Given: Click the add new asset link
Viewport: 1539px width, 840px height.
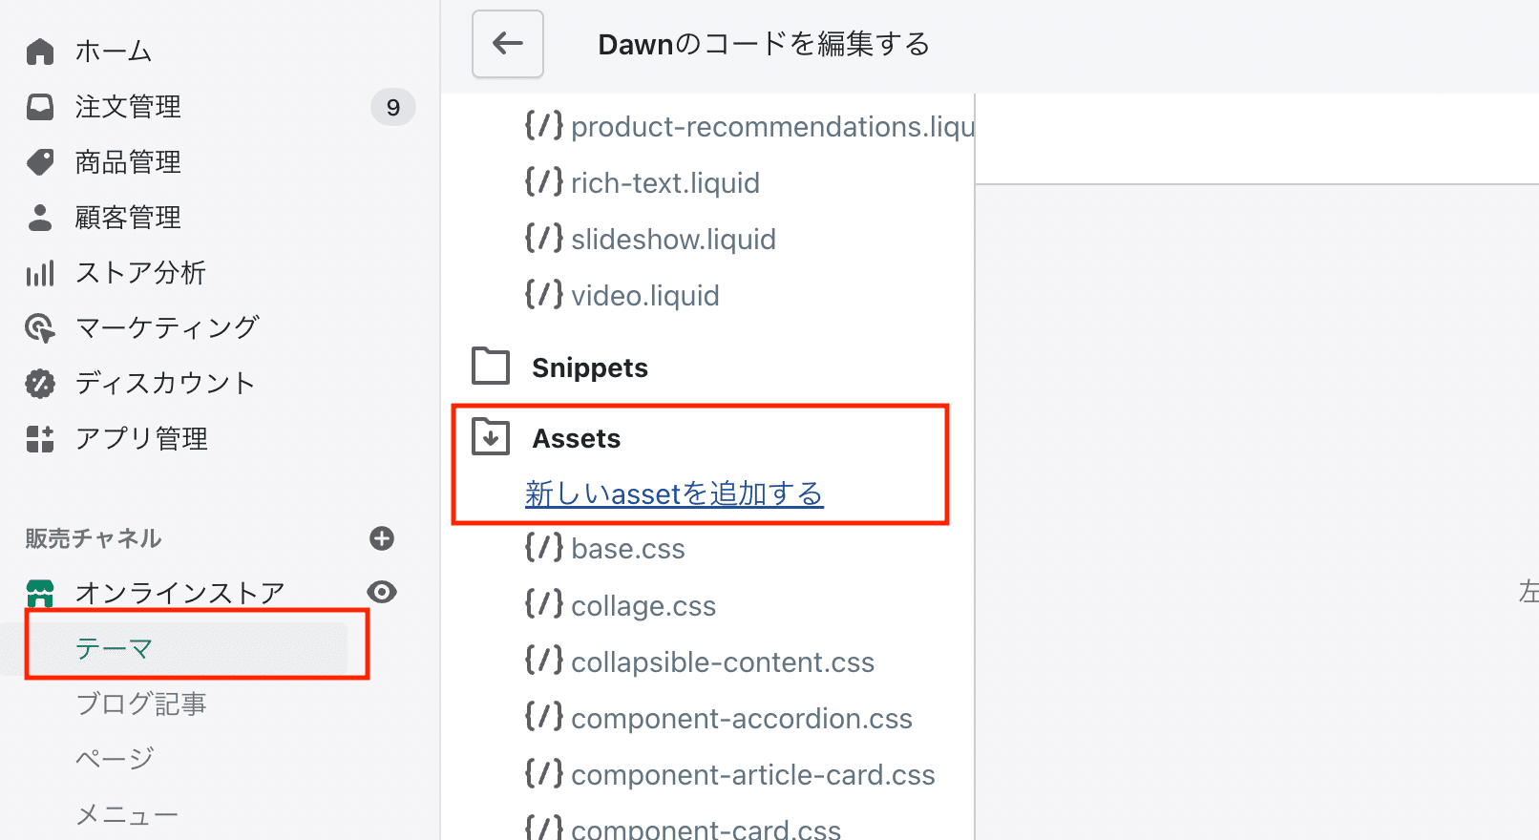Looking at the screenshot, I should [x=674, y=493].
